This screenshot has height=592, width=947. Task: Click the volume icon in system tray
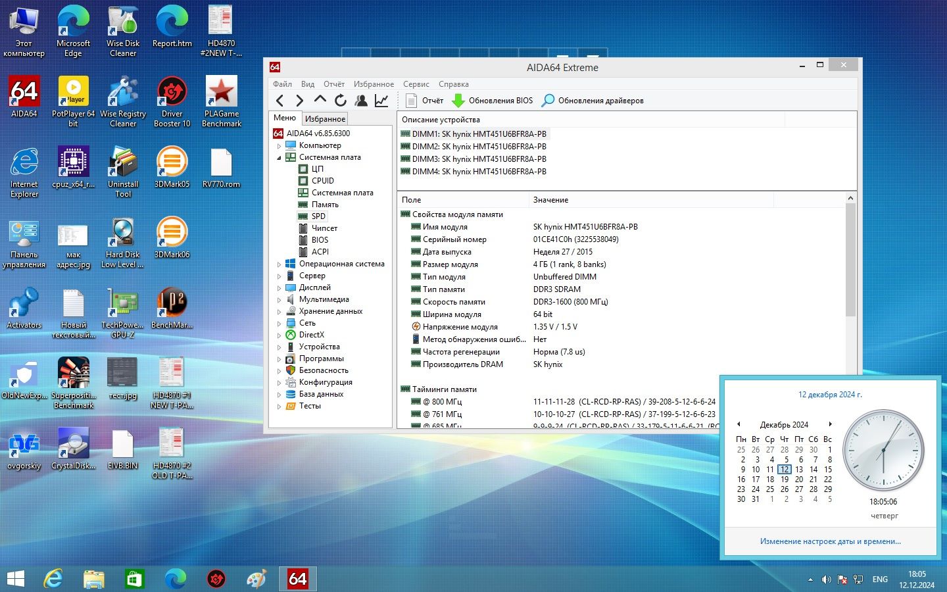[827, 580]
